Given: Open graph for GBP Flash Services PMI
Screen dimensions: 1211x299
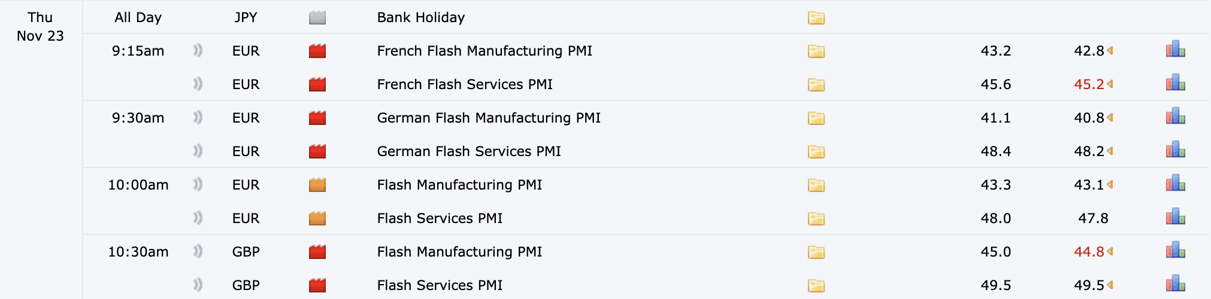Looking at the screenshot, I should (1175, 283).
